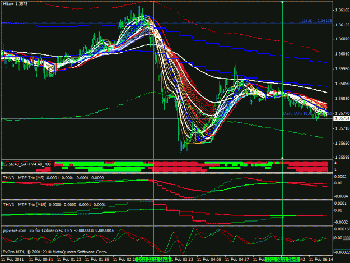
Task: Click the (23.6) - 1.36136 Fibonacci label
Action: tap(317, 21)
